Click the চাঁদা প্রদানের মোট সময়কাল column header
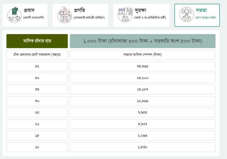The height and width of the screenshot is (159, 227). click(37, 55)
